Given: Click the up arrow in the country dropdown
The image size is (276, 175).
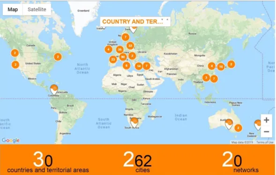Looking at the screenshot, I should [167, 20].
